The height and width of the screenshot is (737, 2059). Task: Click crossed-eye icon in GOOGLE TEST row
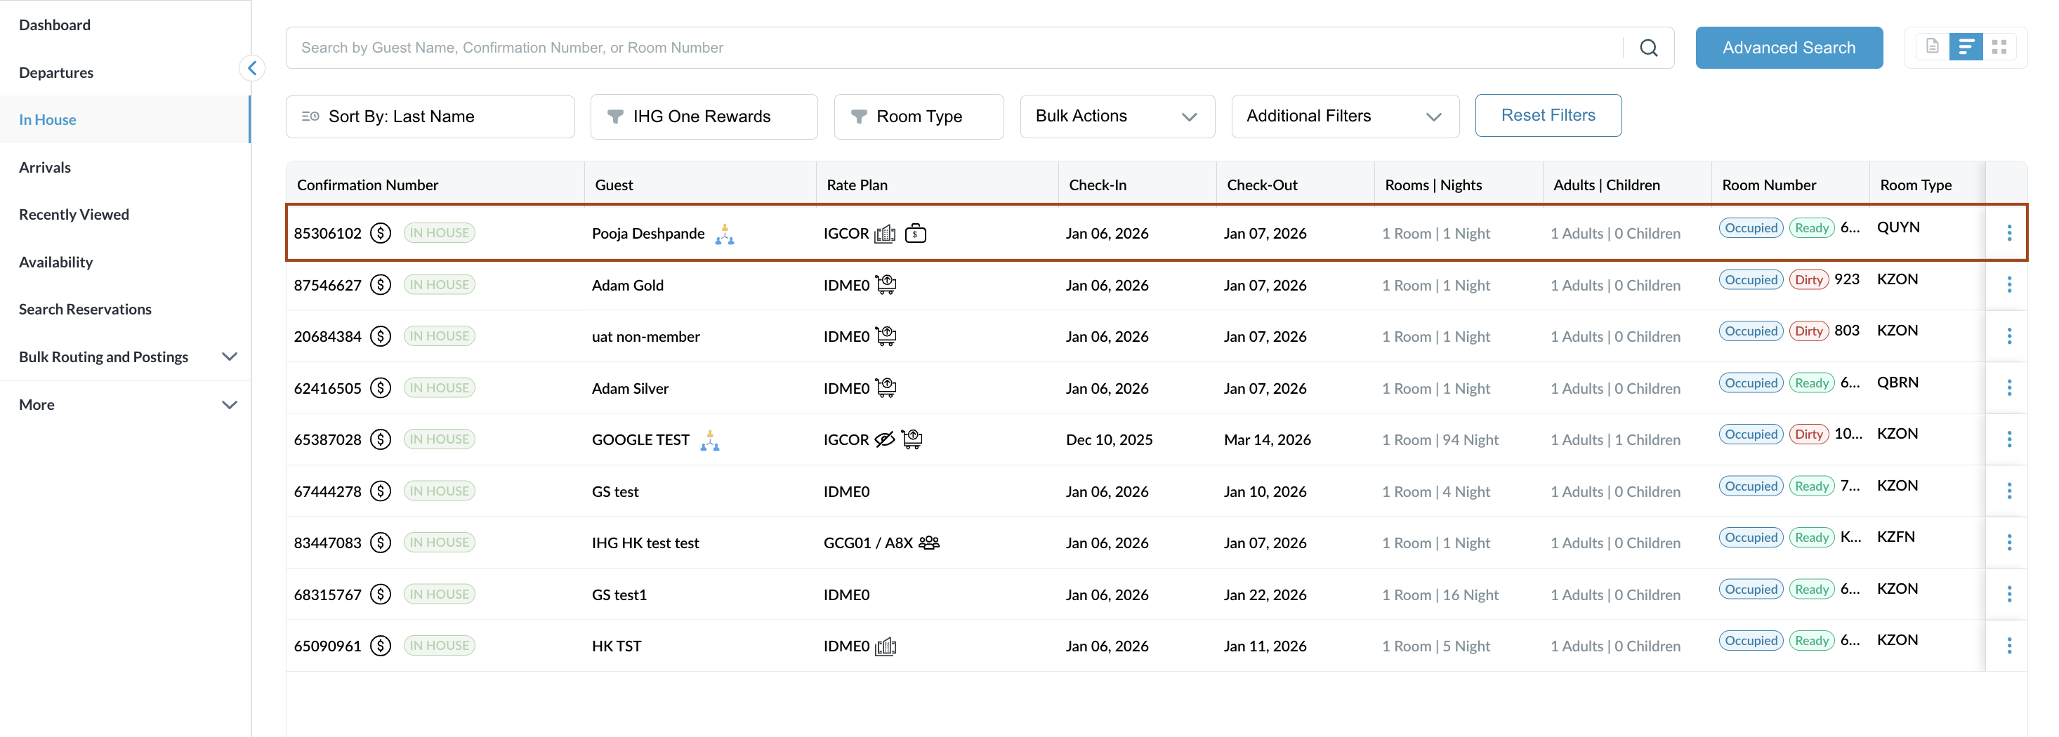[884, 440]
